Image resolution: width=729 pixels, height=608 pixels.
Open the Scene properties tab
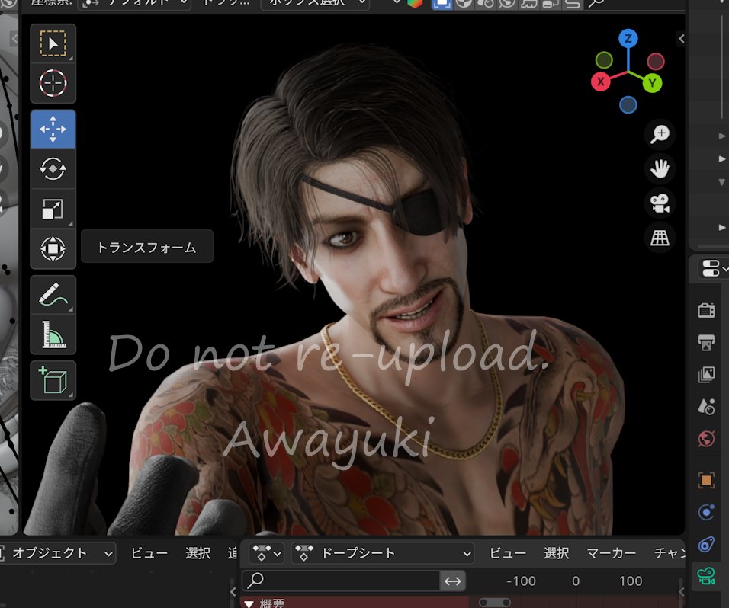pyautogui.click(x=706, y=406)
